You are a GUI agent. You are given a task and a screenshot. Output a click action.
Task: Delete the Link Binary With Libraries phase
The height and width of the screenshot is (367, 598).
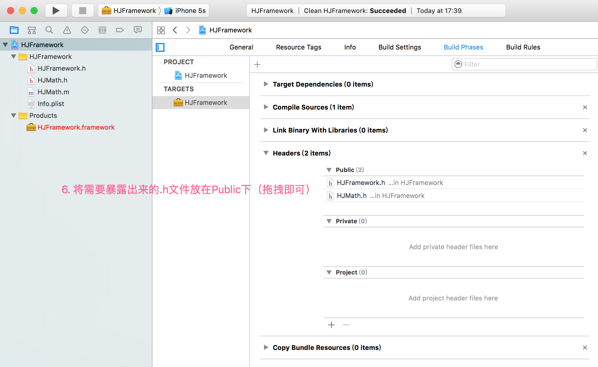pyautogui.click(x=585, y=130)
